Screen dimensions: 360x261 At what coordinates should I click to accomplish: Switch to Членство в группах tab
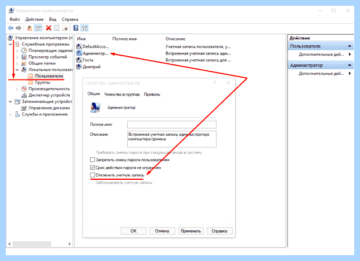(122, 95)
